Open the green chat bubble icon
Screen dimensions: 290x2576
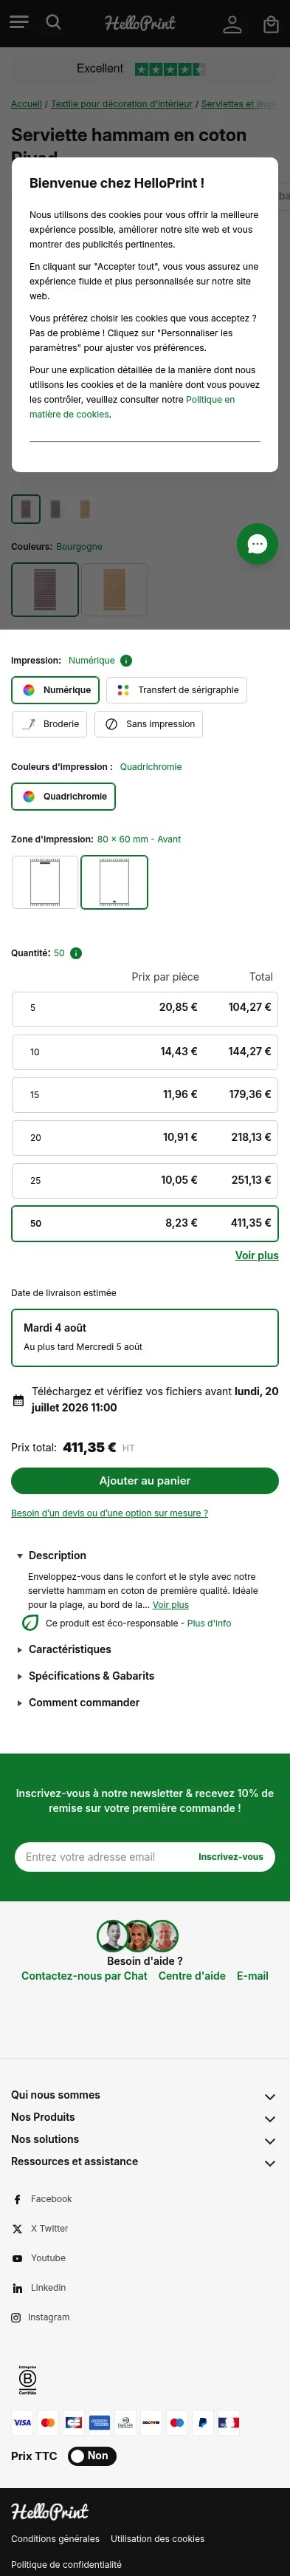[257, 543]
